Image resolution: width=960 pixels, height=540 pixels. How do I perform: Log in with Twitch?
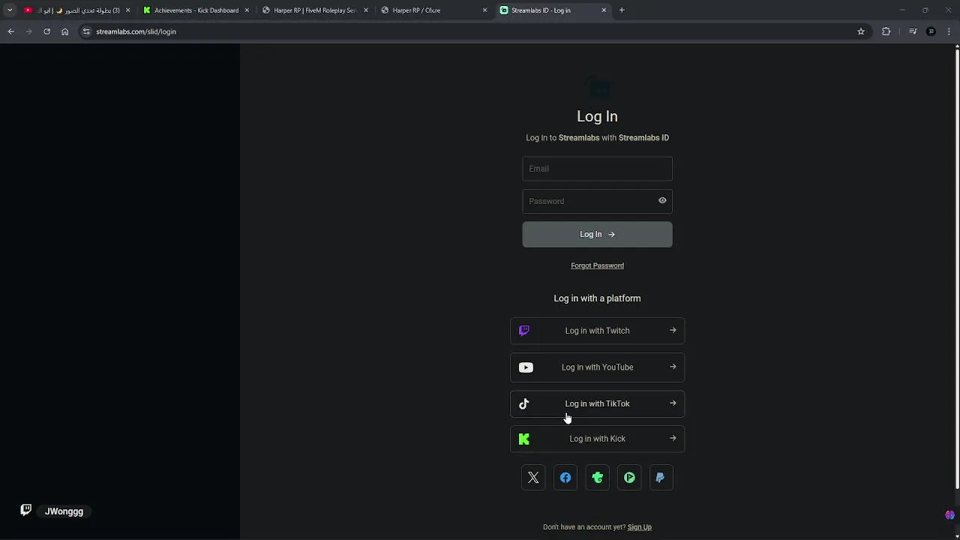click(x=597, y=331)
